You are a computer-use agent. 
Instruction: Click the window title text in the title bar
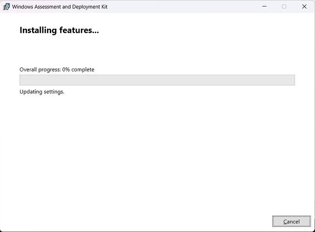pyautogui.click(x=60, y=7)
